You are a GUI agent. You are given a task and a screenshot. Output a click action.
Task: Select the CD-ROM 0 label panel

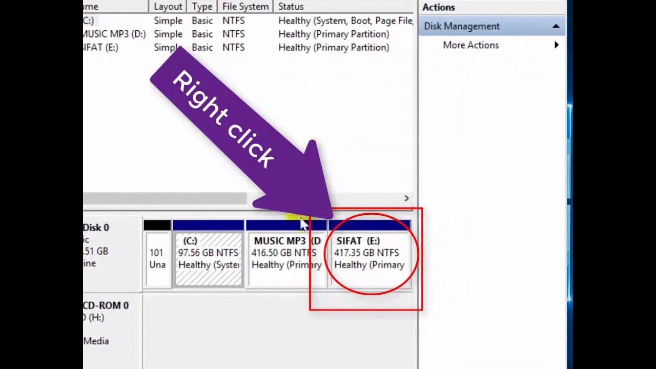(112, 331)
